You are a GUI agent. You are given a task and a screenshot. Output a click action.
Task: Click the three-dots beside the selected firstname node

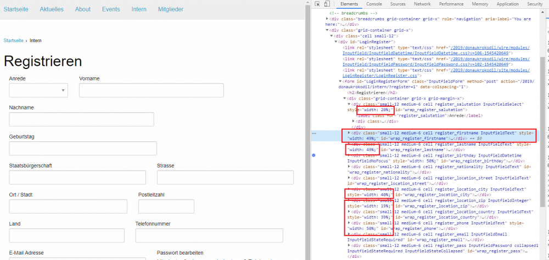tap(314, 133)
